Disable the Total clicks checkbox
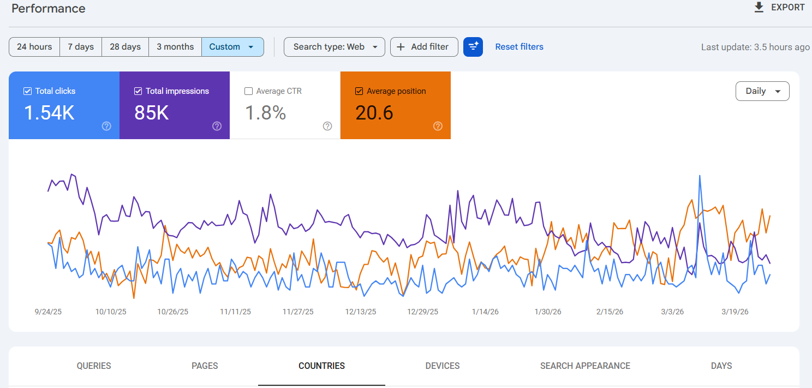This screenshot has height=388, width=812. (27, 91)
